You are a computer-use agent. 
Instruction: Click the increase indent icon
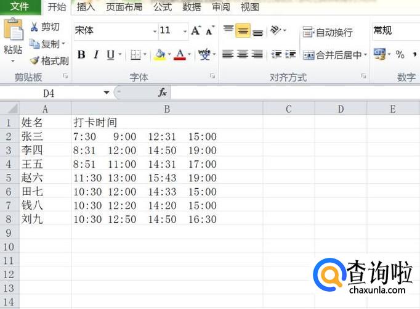pos(290,55)
